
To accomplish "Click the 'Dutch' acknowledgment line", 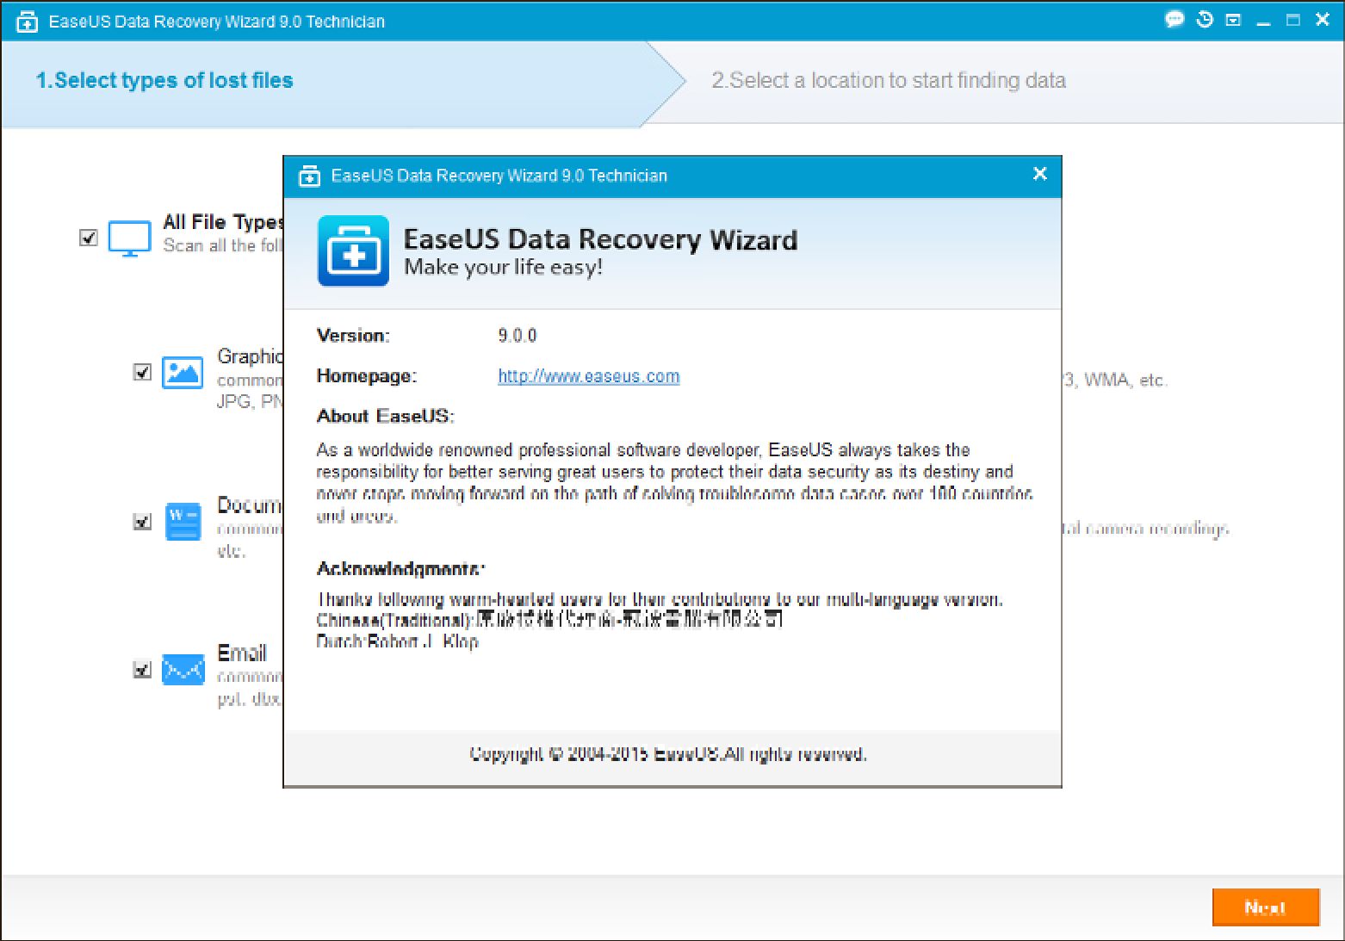I will [x=397, y=641].
